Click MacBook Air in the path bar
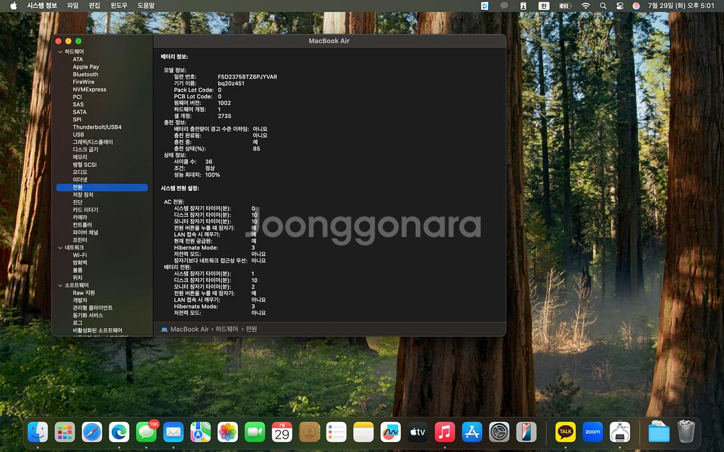Image resolution: width=724 pixels, height=452 pixels. (x=189, y=329)
